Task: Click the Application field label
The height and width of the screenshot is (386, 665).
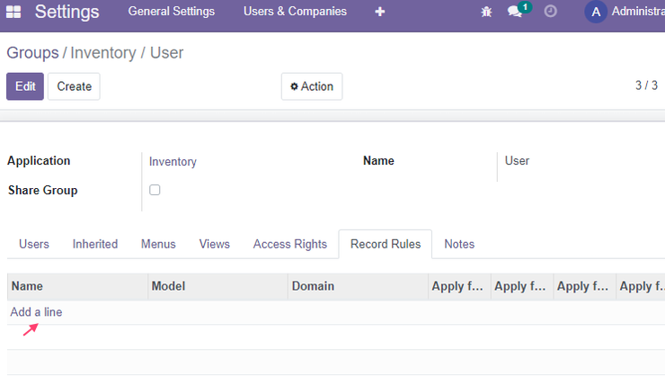Action: (x=39, y=161)
